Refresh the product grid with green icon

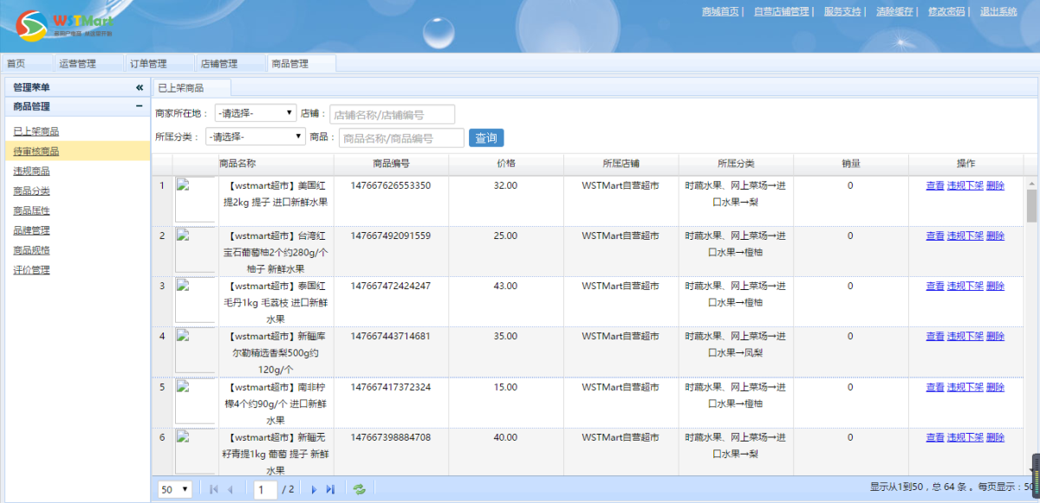click(x=359, y=489)
